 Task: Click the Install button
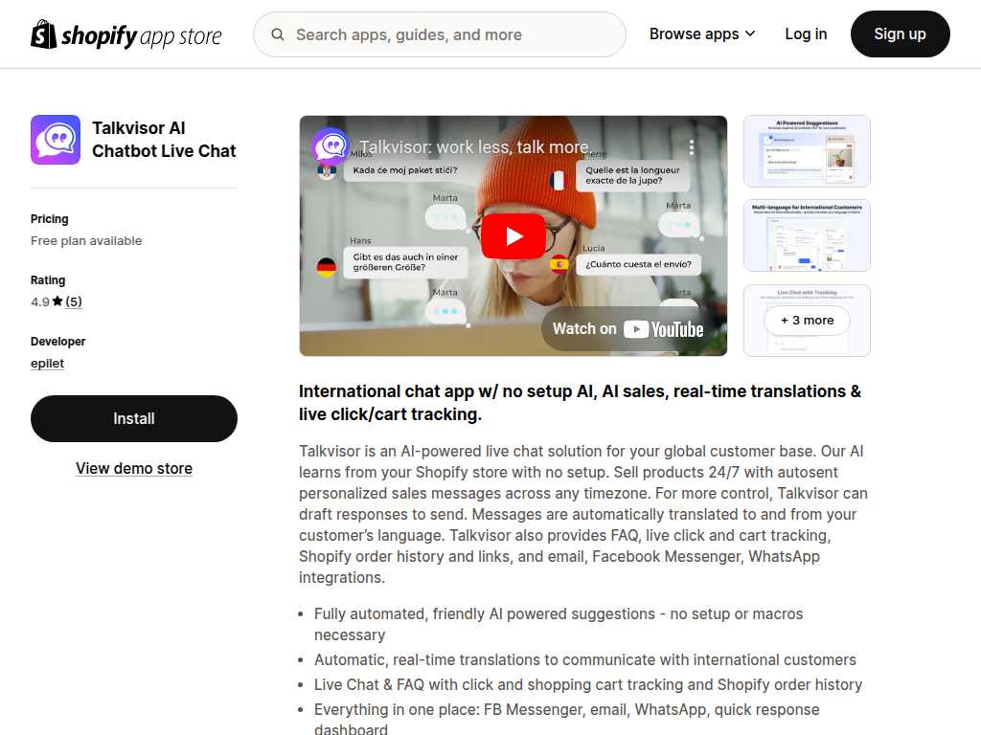click(x=134, y=419)
